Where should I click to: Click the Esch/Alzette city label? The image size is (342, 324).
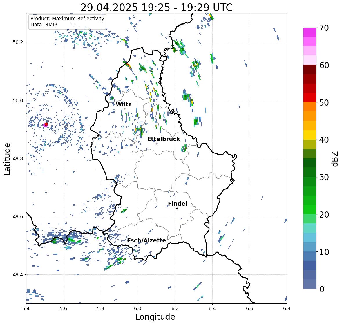146,240
